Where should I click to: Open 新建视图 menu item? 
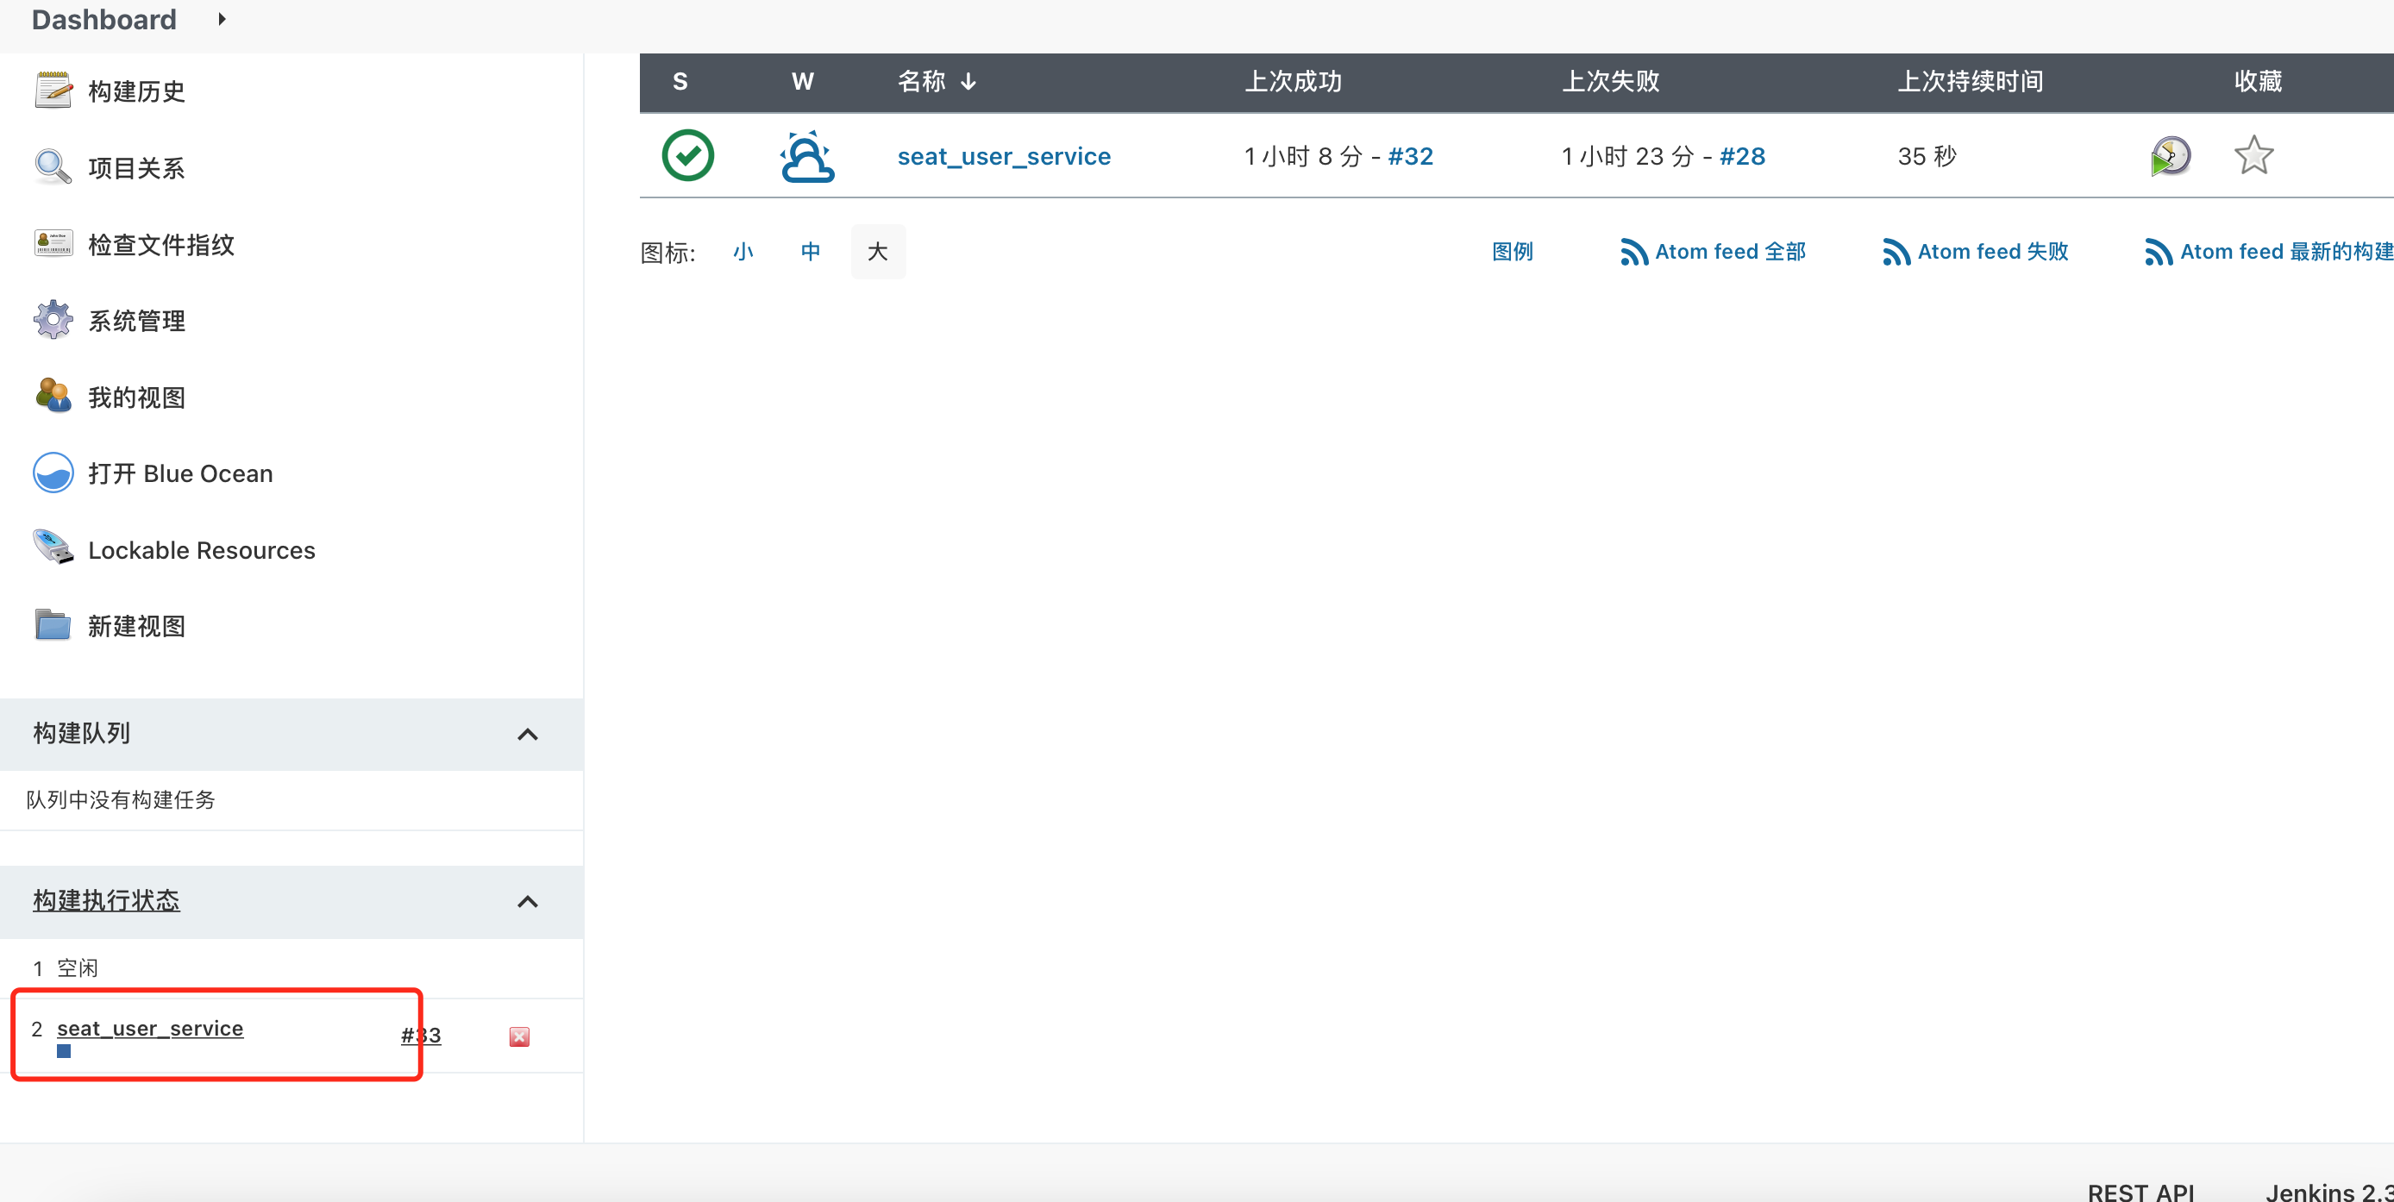tap(136, 626)
